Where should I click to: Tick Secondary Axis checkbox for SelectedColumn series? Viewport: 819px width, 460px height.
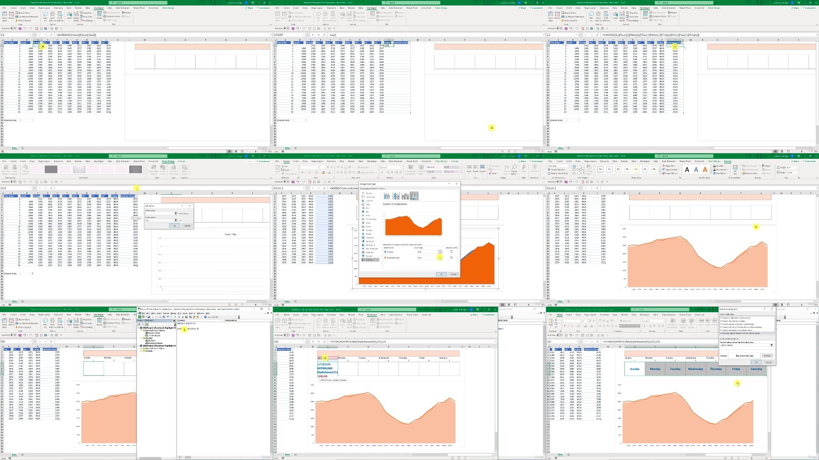click(451, 257)
